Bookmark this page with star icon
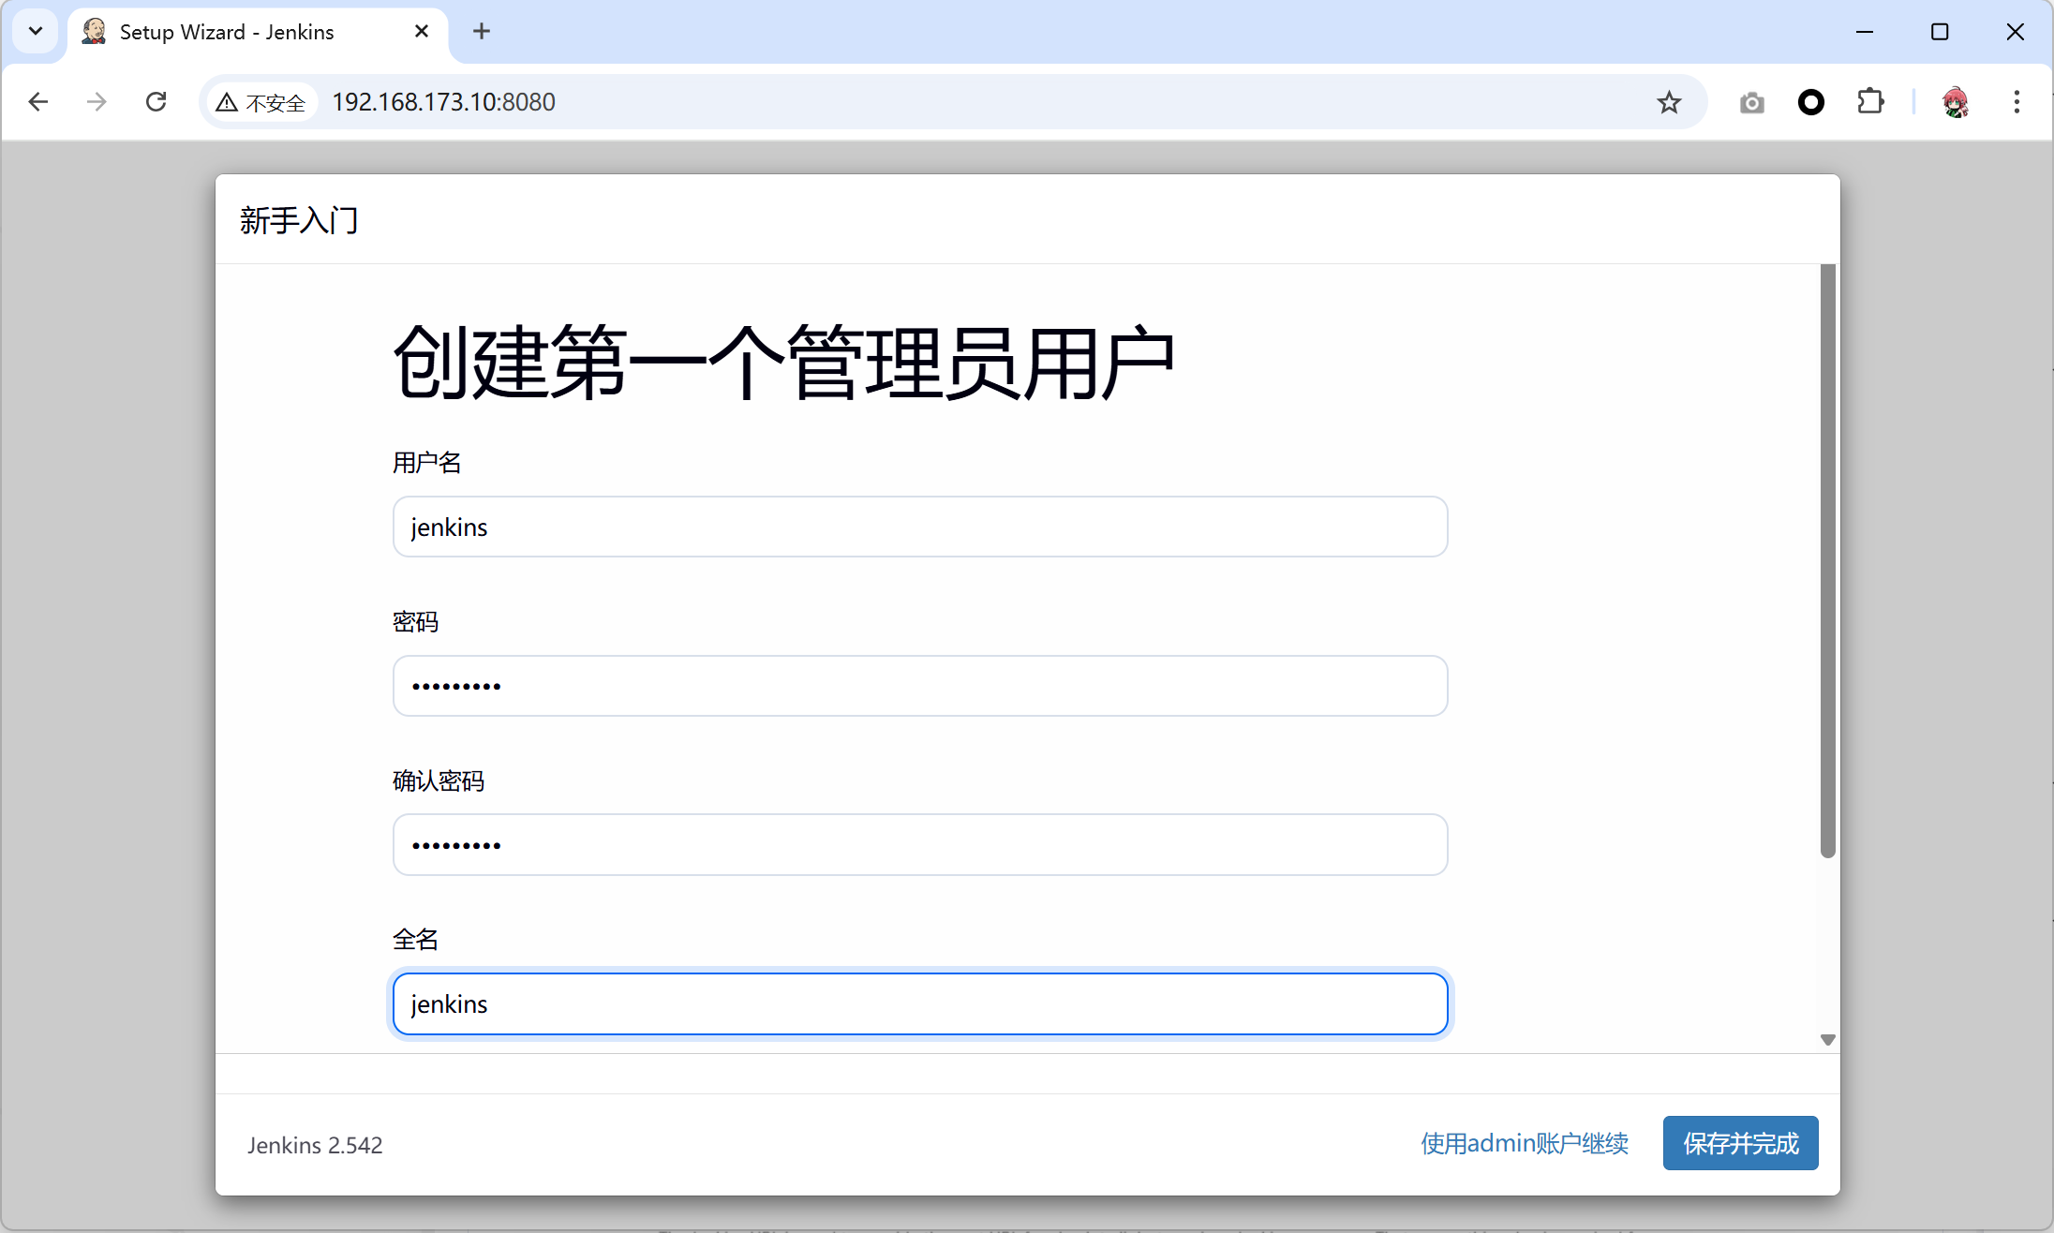Viewport: 2054px width, 1233px height. click(x=1669, y=102)
